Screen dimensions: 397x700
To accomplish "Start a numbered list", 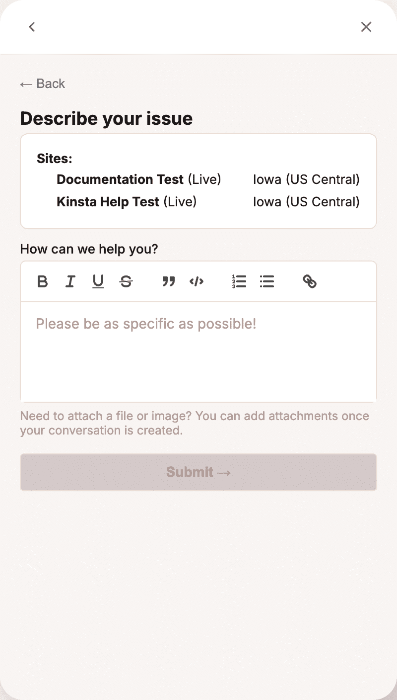I will point(239,282).
